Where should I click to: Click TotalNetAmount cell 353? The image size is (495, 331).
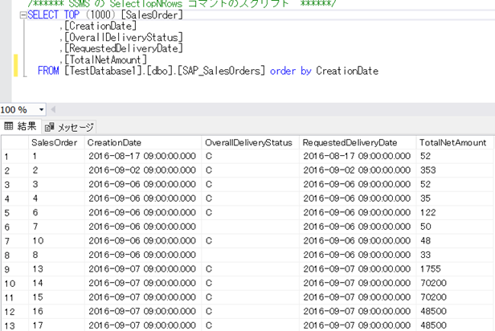pyautogui.click(x=455, y=170)
